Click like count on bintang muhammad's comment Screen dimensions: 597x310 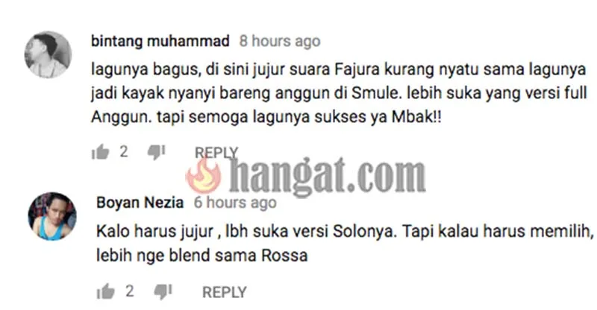click(124, 152)
